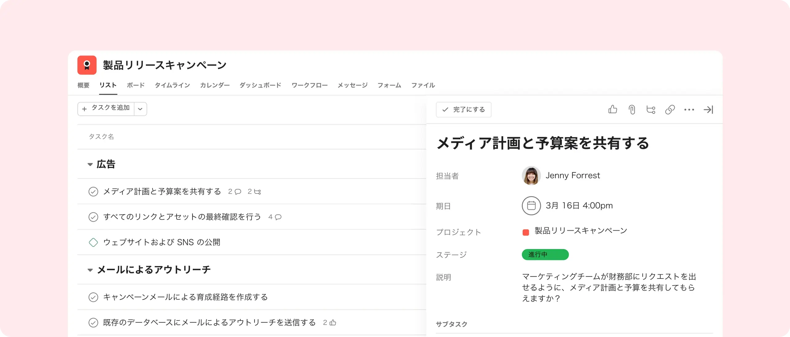Toggle completion of すべてのリンクとアセット task
Image resolution: width=790 pixels, height=337 pixels.
point(93,217)
